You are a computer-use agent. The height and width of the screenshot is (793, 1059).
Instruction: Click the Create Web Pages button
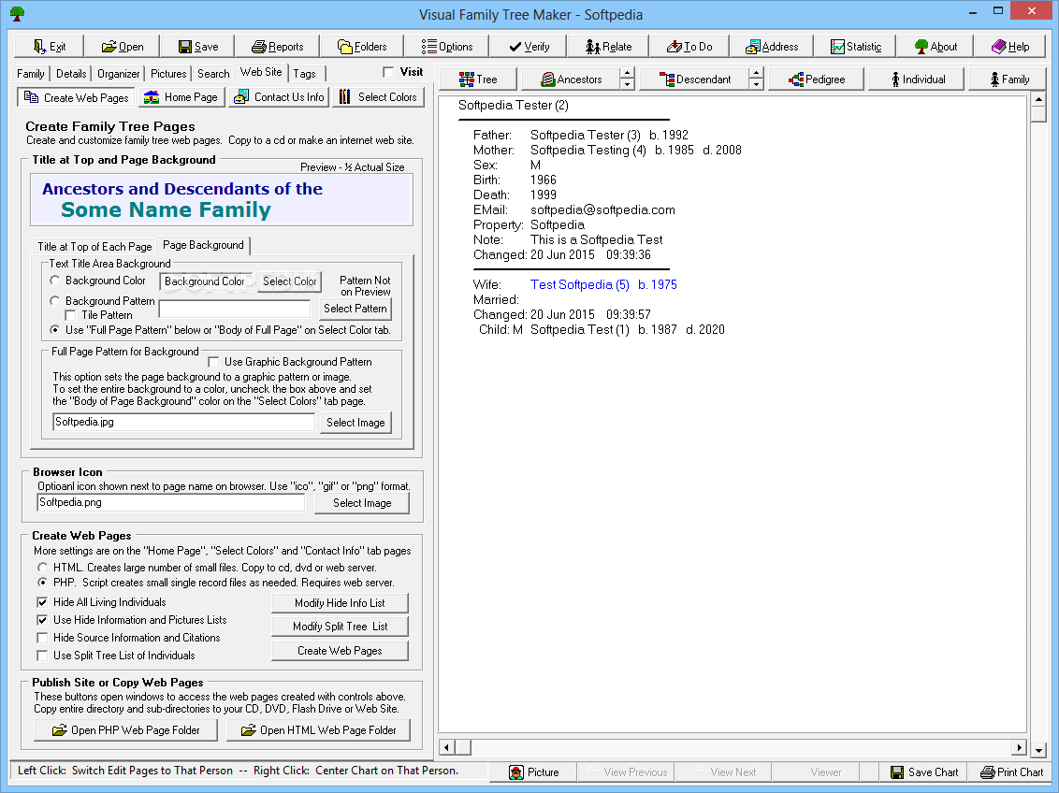point(340,651)
